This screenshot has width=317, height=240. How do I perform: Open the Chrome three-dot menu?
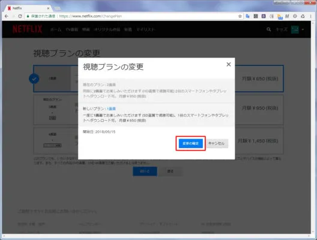[x=311, y=16]
